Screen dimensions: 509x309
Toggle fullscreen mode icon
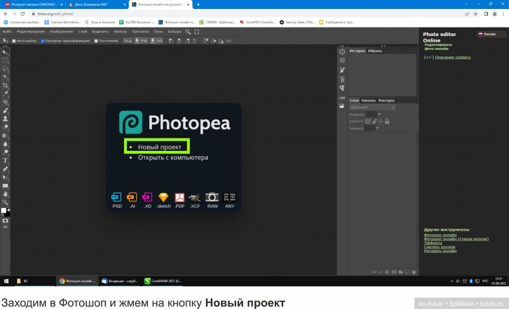click(x=197, y=32)
